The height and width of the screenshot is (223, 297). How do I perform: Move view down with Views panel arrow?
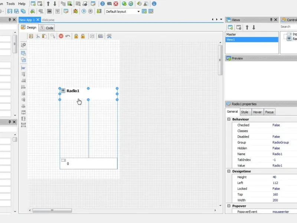[254, 27]
